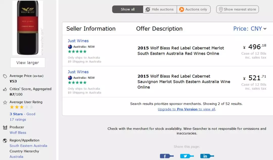Share page via LinkedIn icon
273x160 pixels.
tap(207, 156)
